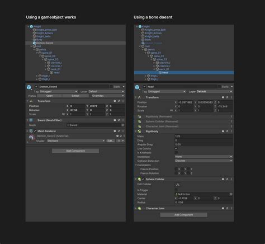
Task: Open menu of Rigidbody (Removed) row
Action: [231, 116]
